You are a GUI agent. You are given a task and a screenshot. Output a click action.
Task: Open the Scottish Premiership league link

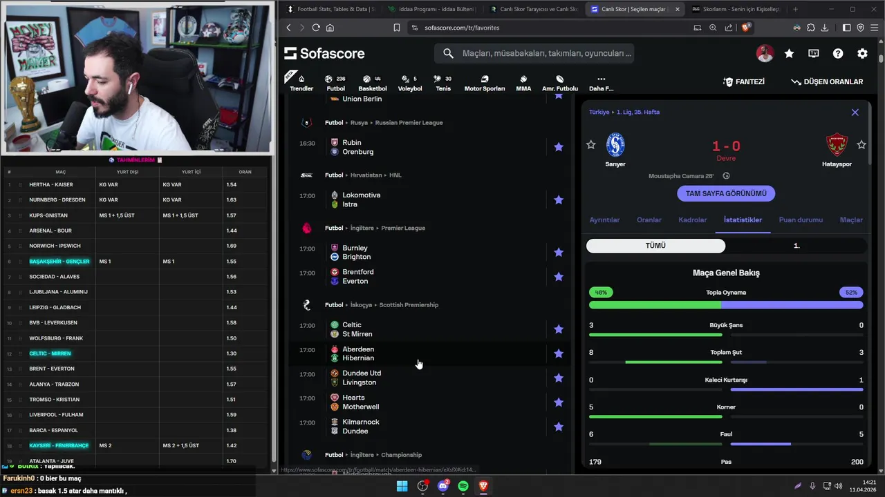click(409, 304)
